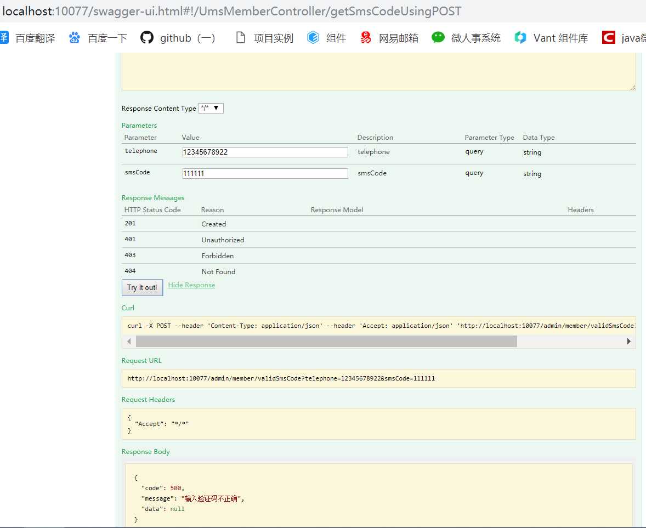Click the Request URL heading
Screen dimensions: 646x528
[141, 360]
